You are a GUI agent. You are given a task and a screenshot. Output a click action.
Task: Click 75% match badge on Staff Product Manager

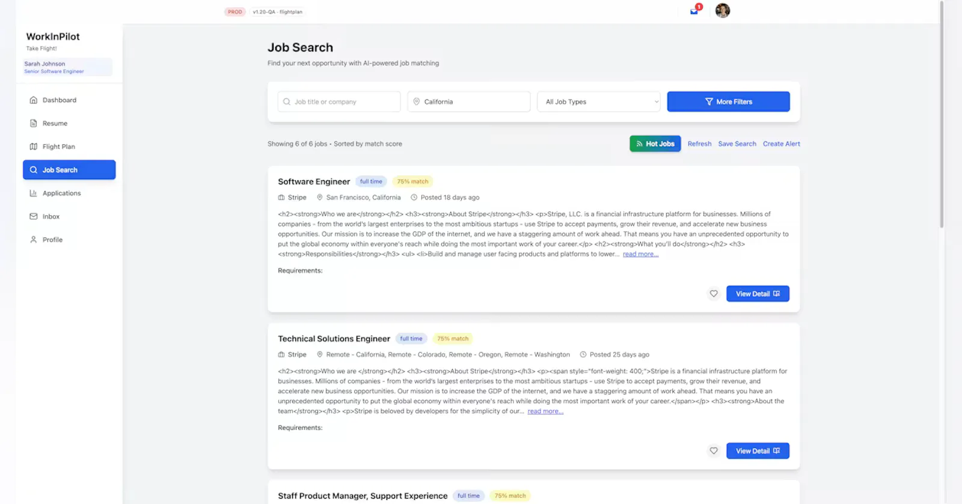510,496
